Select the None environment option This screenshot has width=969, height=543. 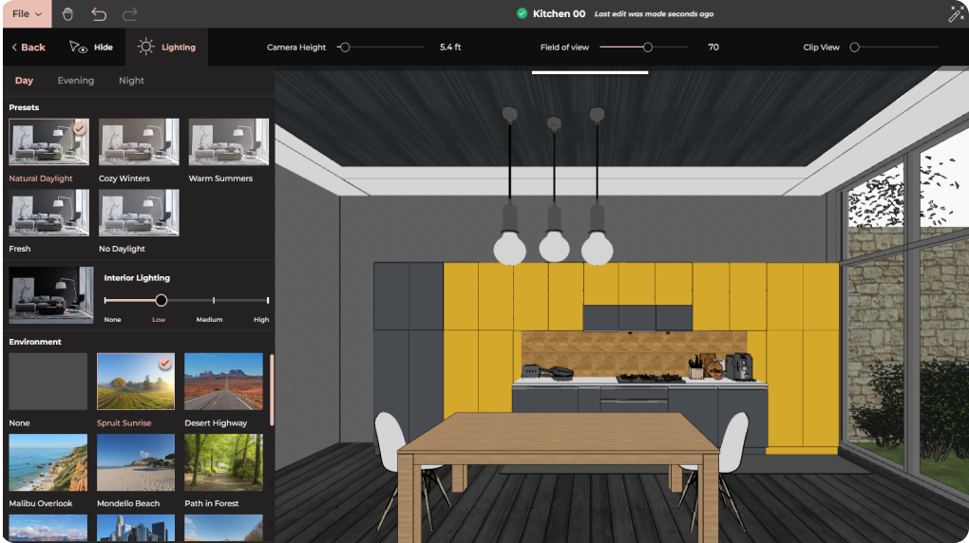point(47,382)
